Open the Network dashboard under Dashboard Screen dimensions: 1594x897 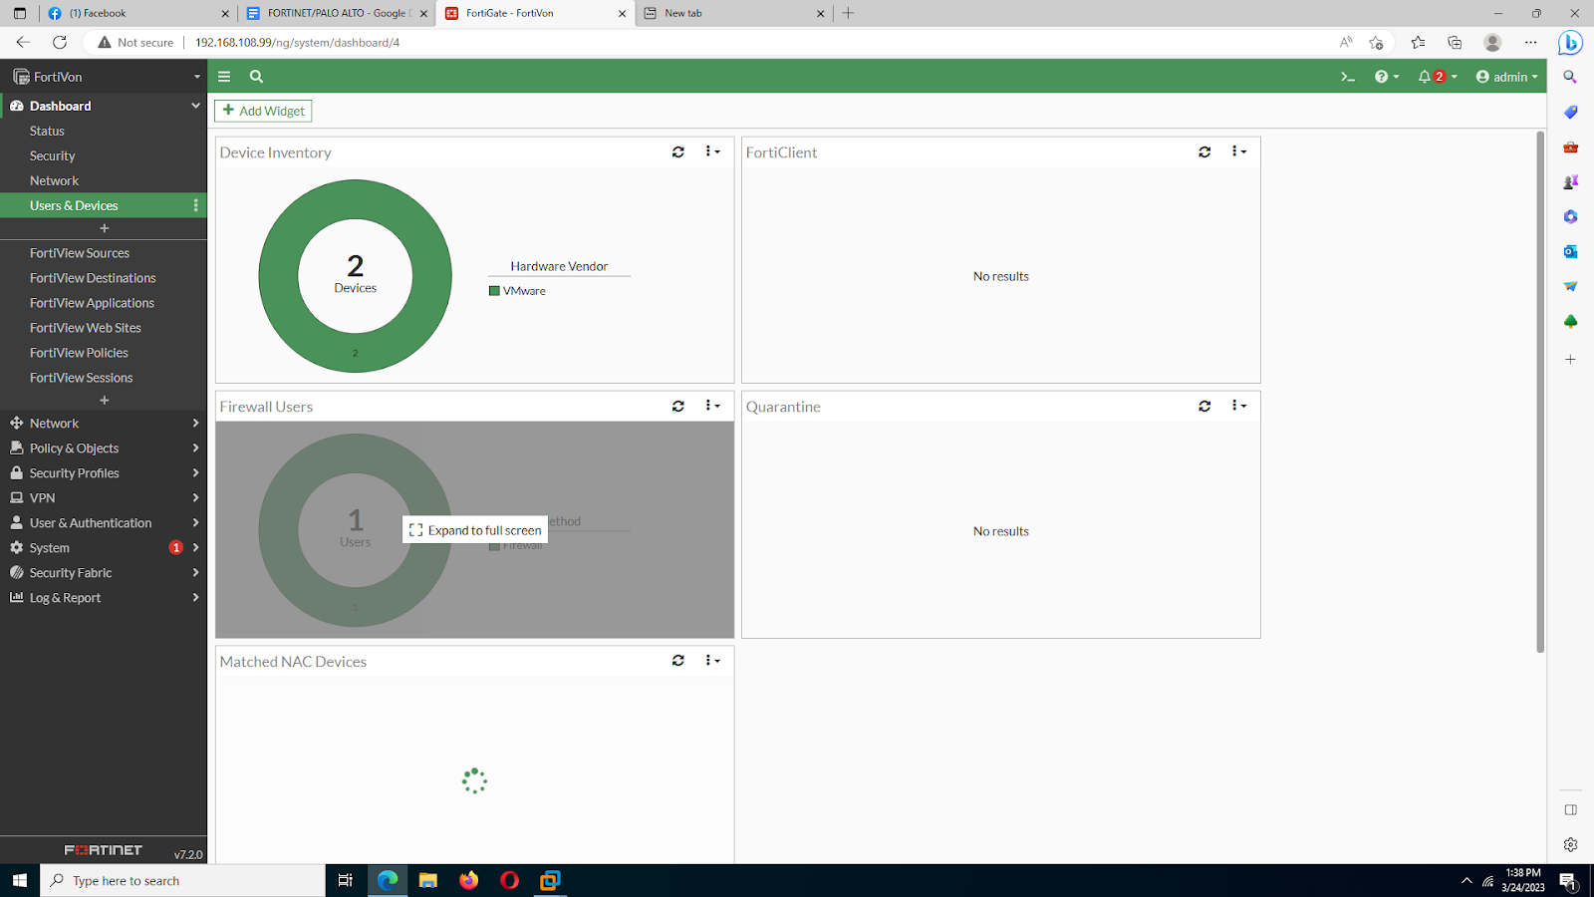tap(54, 180)
